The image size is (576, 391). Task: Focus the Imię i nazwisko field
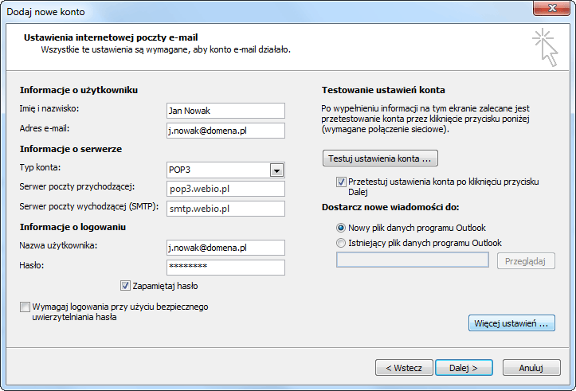[x=225, y=111]
